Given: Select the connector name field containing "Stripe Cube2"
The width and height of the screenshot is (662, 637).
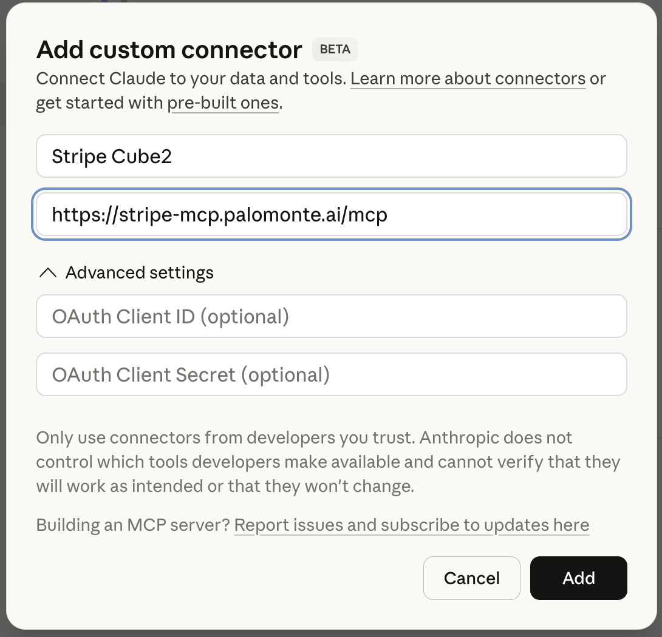Looking at the screenshot, I should click(x=331, y=156).
